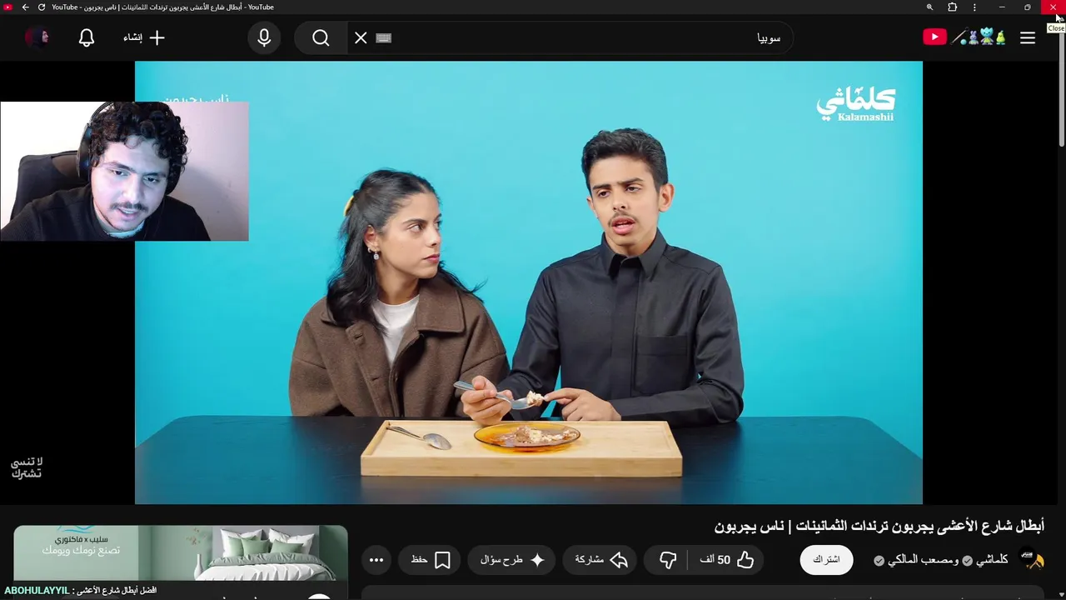Open the account avatar menu
Viewport: 1066px width, 600px height.
[x=37, y=37]
